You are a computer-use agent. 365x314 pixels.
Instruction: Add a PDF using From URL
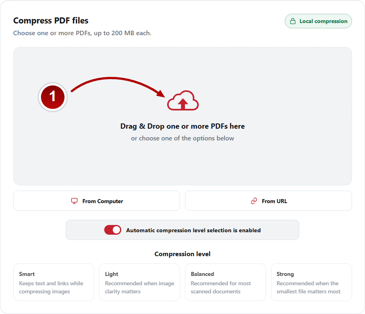pos(268,201)
